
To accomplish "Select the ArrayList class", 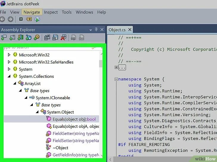I will point(33,84).
